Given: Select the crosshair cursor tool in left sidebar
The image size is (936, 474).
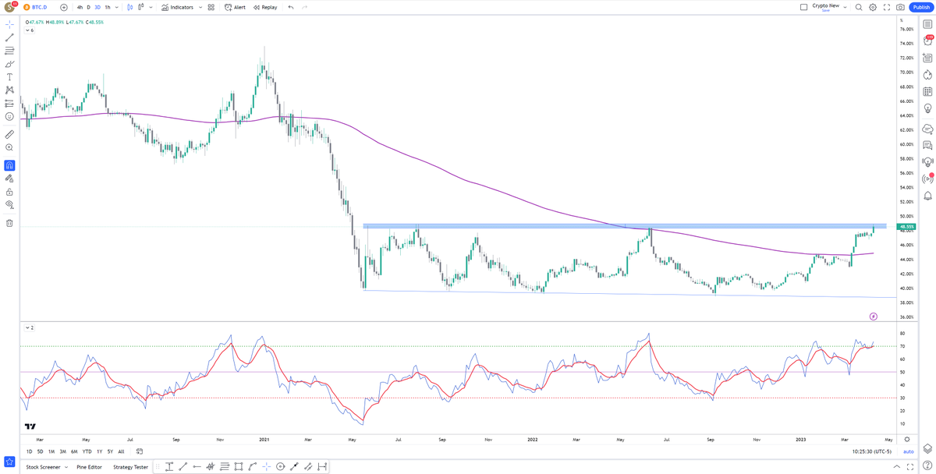Looking at the screenshot, I should click(x=9, y=25).
